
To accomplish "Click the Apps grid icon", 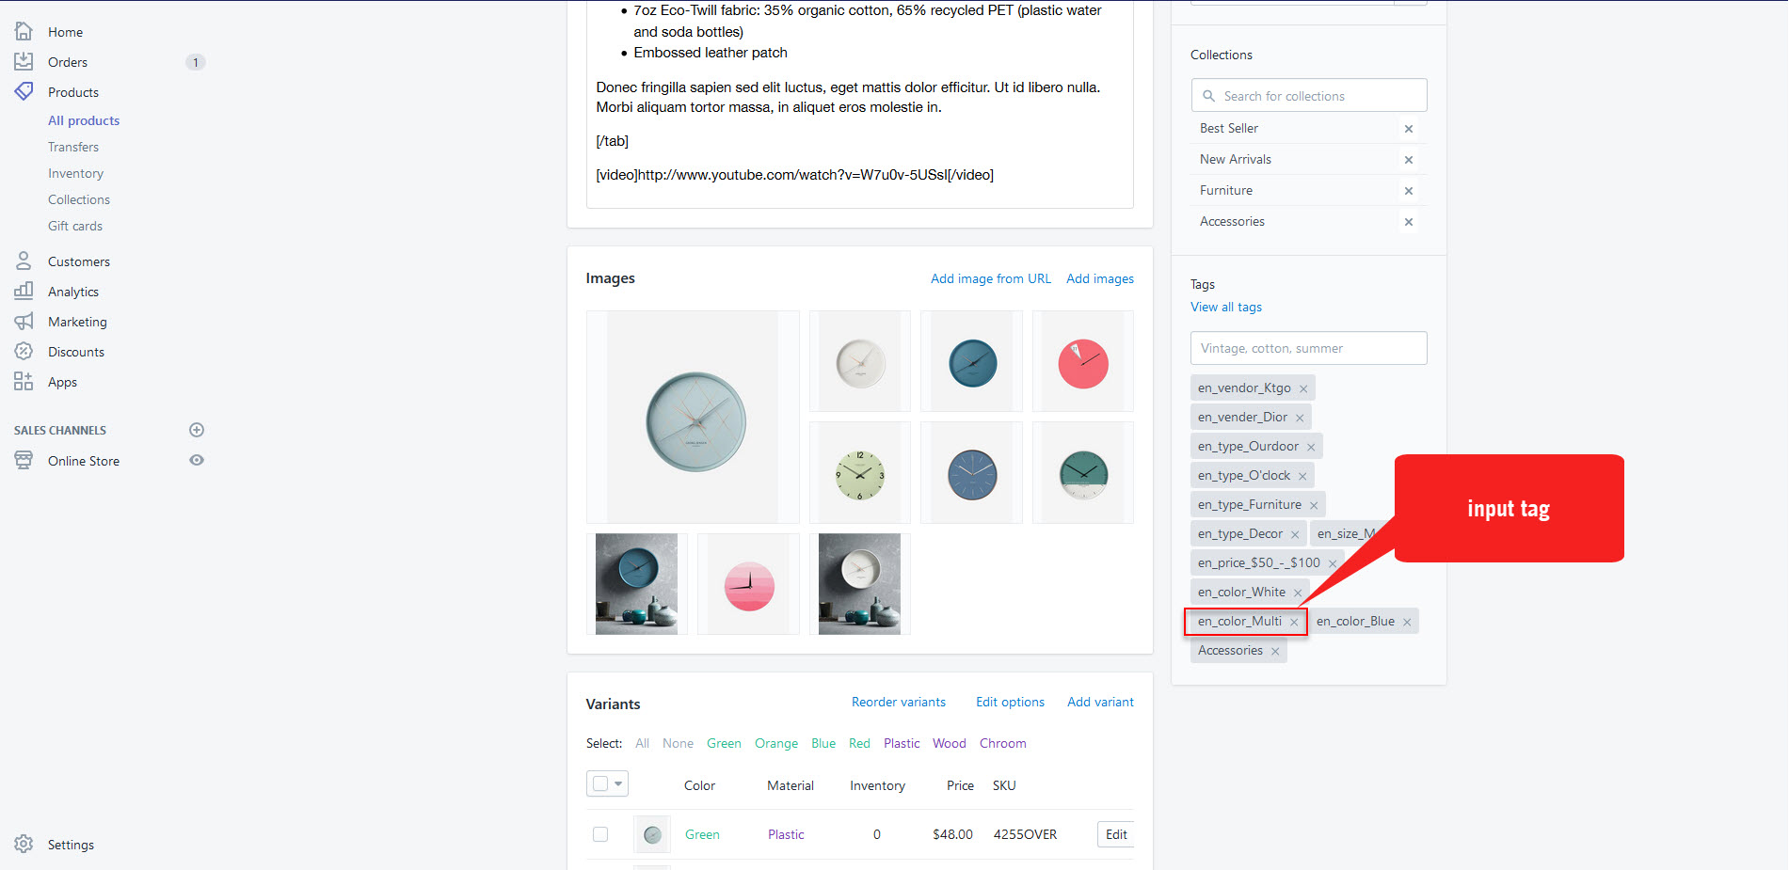I will click(24, 381).
